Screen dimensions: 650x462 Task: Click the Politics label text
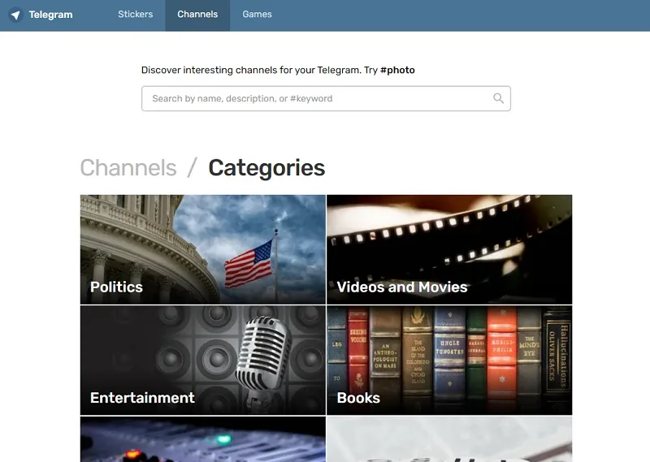point(116,287)
